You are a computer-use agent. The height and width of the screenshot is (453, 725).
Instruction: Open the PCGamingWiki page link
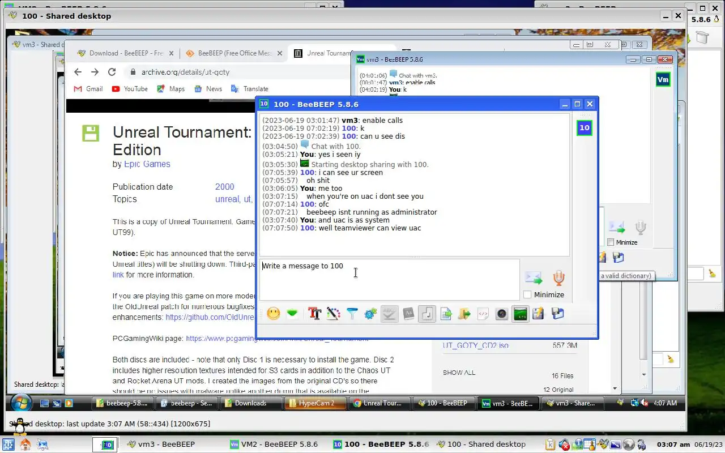pos(277,339)
